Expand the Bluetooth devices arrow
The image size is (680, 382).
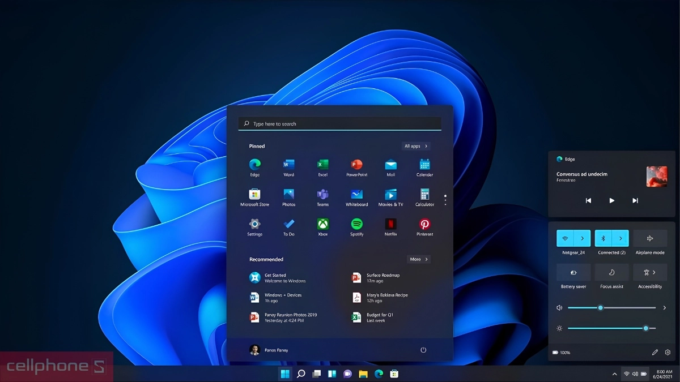click(620, 238)
